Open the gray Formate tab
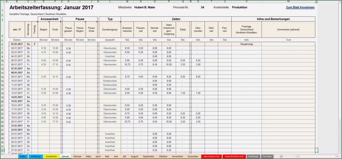 pyautogui.click(x=267, y=156)
